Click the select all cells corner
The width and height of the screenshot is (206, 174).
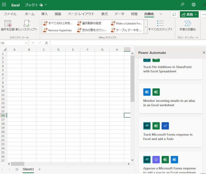pos(5,49)
